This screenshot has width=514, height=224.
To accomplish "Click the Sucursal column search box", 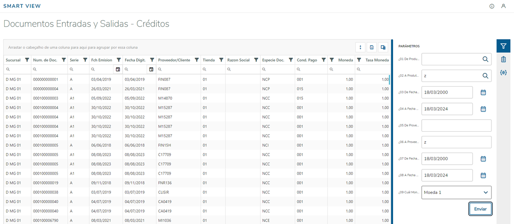I will (17, 70).
